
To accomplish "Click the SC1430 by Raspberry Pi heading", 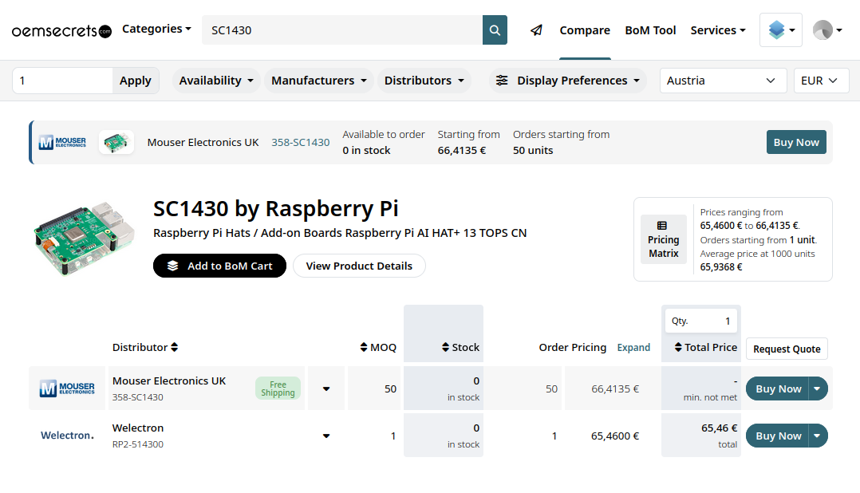I will pyautogui.click(x=275, y=208).
